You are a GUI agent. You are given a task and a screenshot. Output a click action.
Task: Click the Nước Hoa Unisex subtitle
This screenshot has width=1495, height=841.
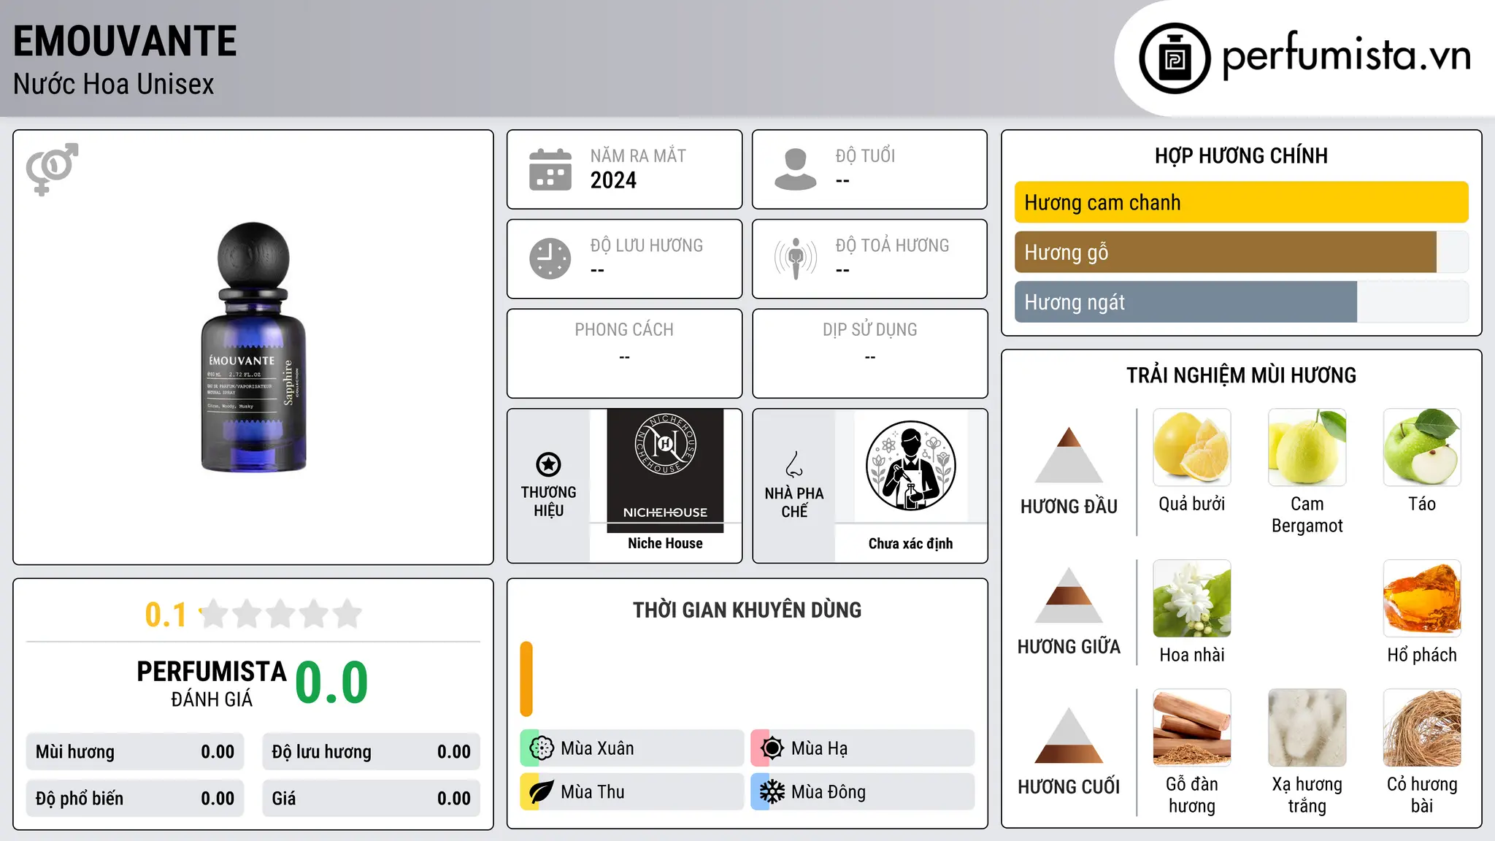point(114,84)
